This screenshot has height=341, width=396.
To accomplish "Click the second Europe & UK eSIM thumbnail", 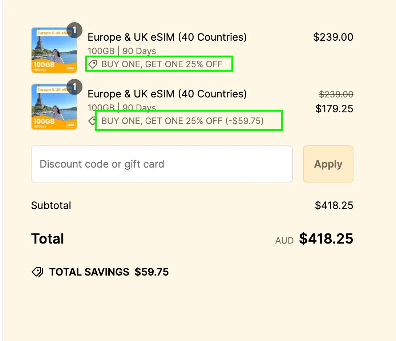I will [x=54, y=107].
